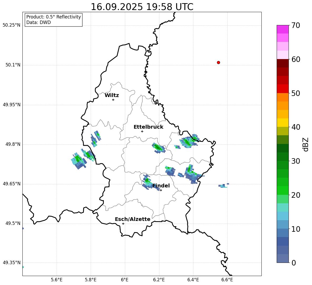
Task: Click the 49.95°N latitude label
Action: [x=12, y=105]
